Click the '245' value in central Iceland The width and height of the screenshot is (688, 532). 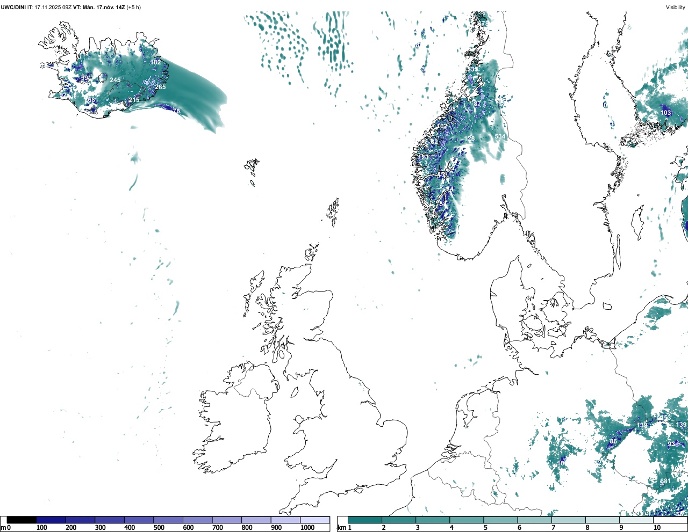click(x=115, y=80)
